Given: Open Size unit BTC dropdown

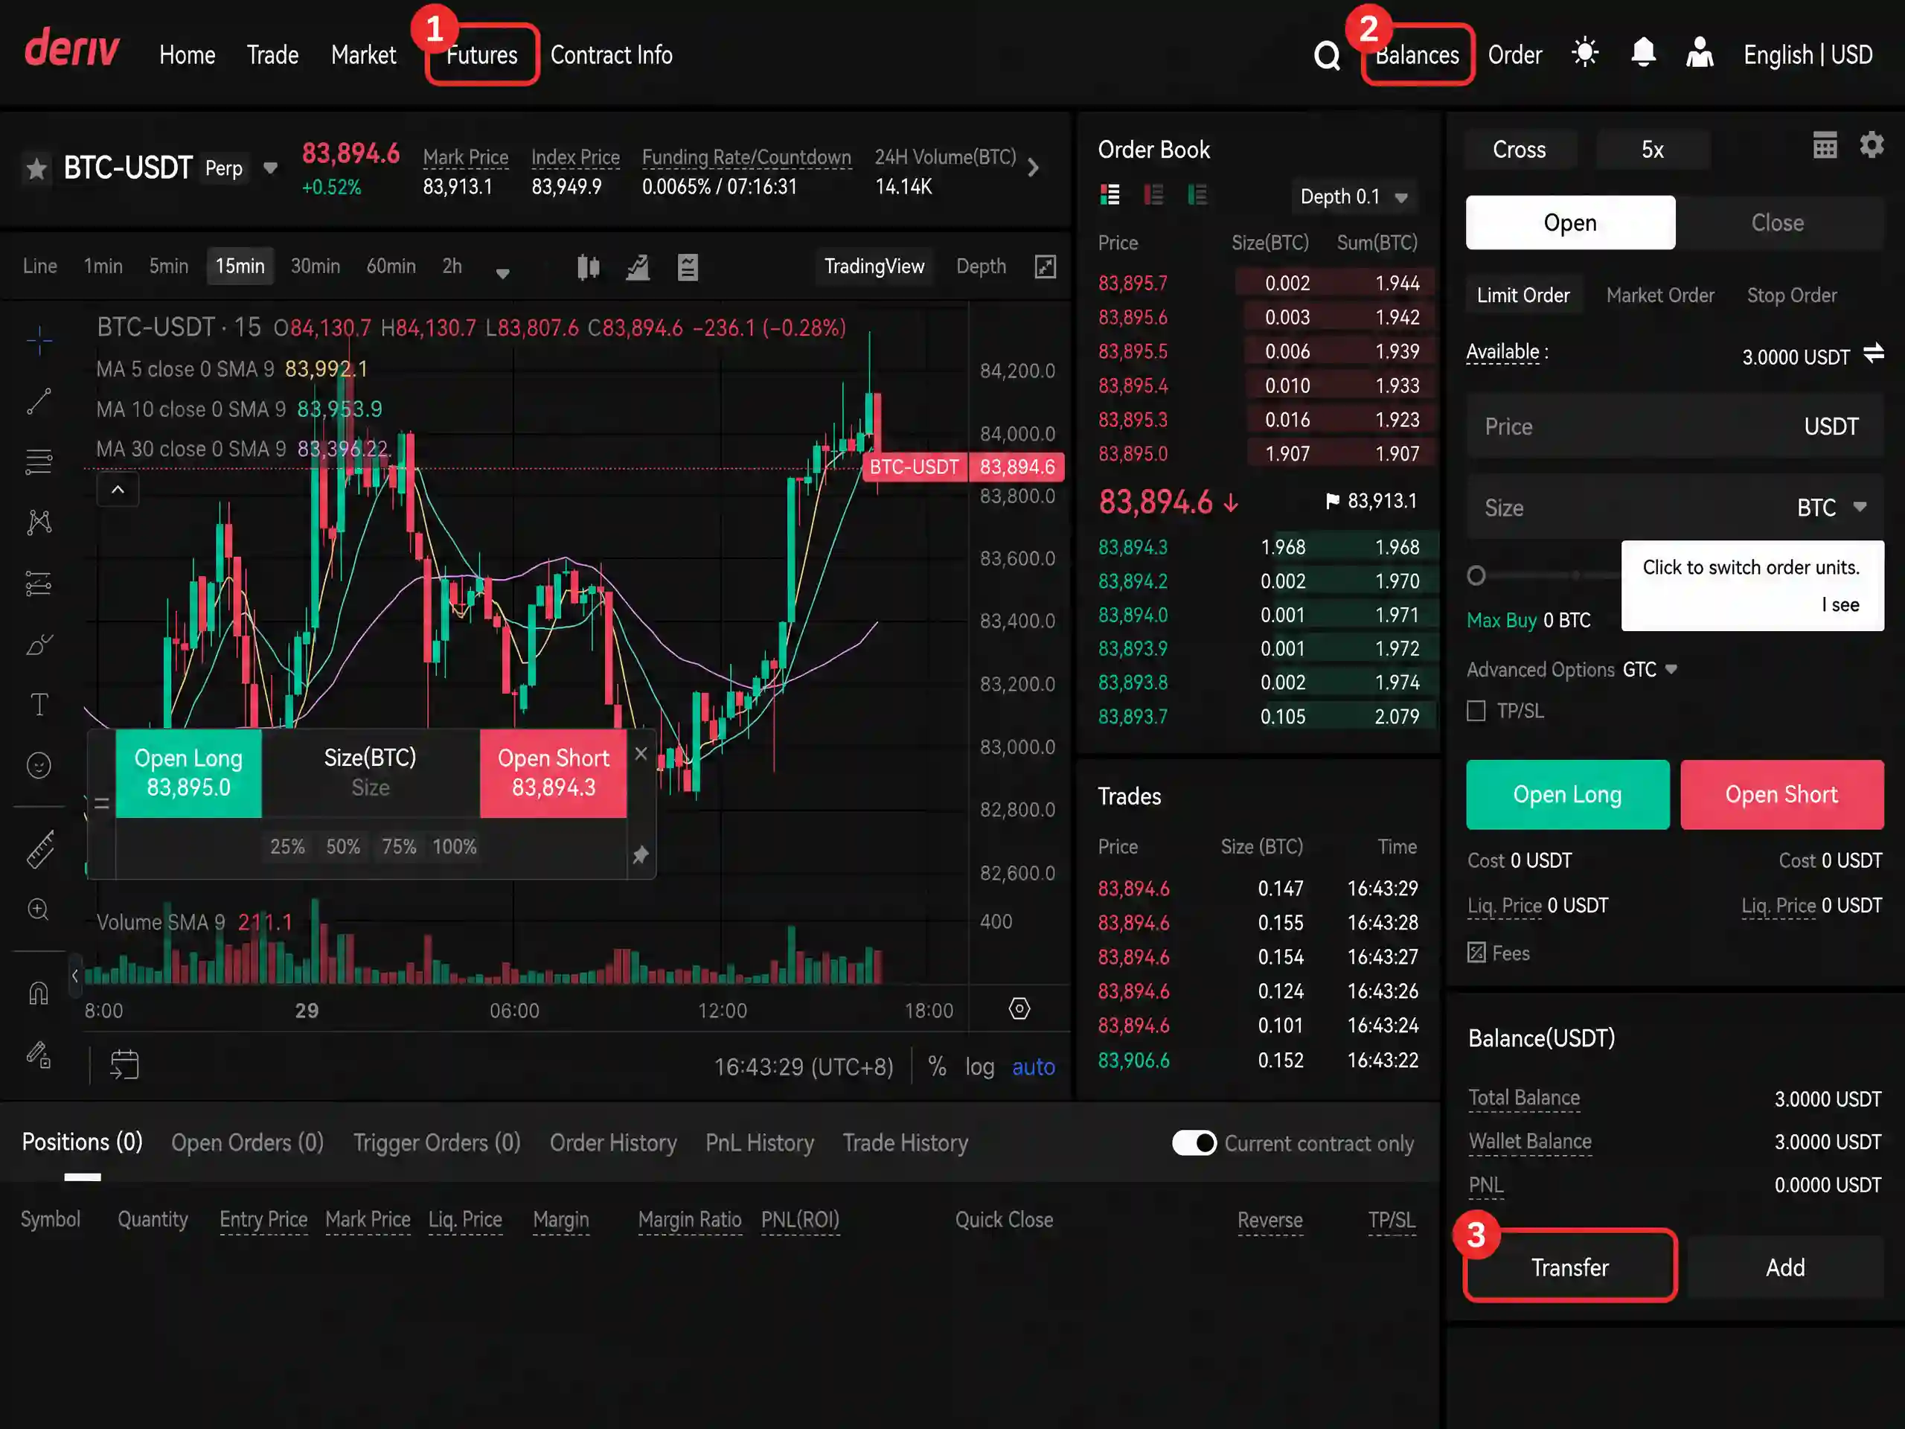Looking at the screenshot, I should point(1832,508).
